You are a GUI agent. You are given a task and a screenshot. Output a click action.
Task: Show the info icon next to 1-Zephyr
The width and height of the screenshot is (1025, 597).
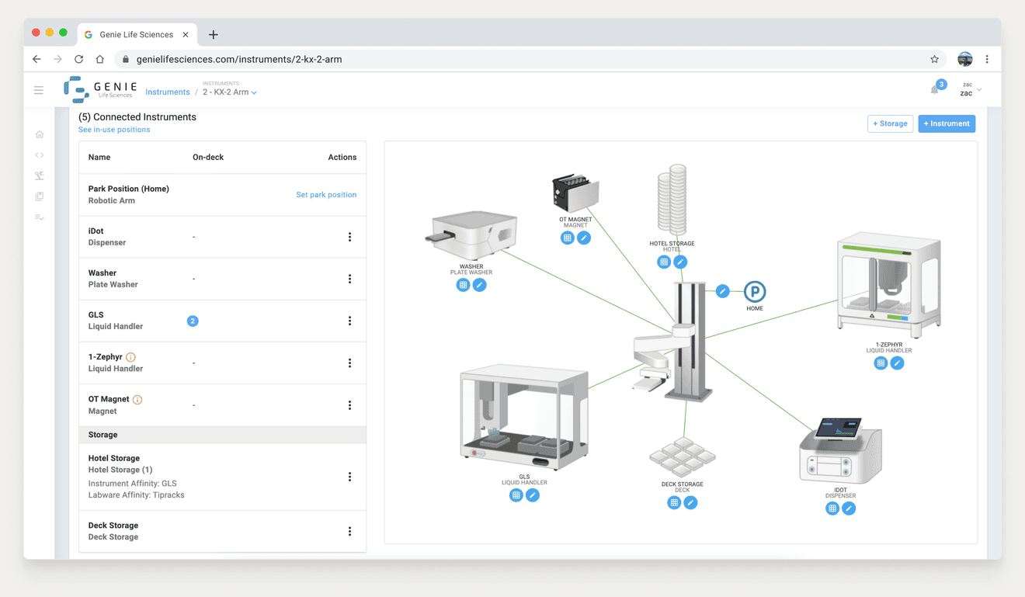pos(130,357)
